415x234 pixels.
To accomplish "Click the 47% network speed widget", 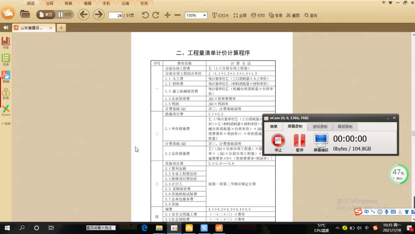I will click(398, 174).
